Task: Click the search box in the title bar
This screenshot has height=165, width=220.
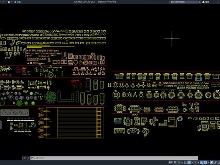Action: coord(184,2)
